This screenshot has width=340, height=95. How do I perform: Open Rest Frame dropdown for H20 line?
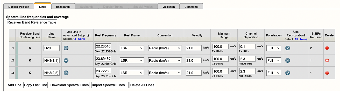132,48
